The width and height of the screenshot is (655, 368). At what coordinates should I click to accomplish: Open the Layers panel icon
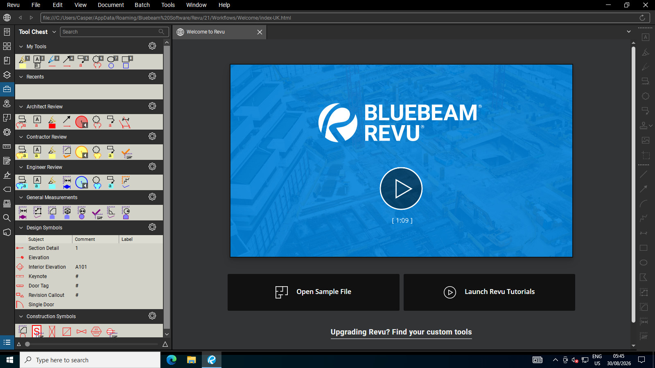[7, 75]
